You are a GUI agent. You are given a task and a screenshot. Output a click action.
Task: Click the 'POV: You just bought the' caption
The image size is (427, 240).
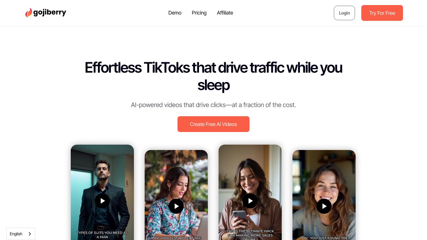(x=176, y=238)
